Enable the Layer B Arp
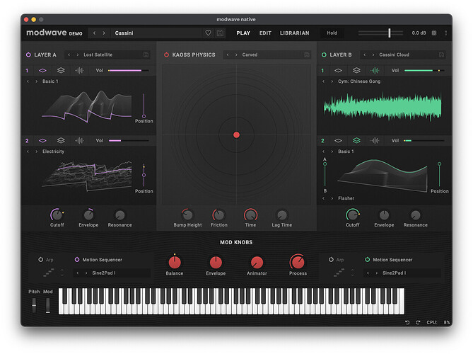473x354 pixels. click(331, 259)
